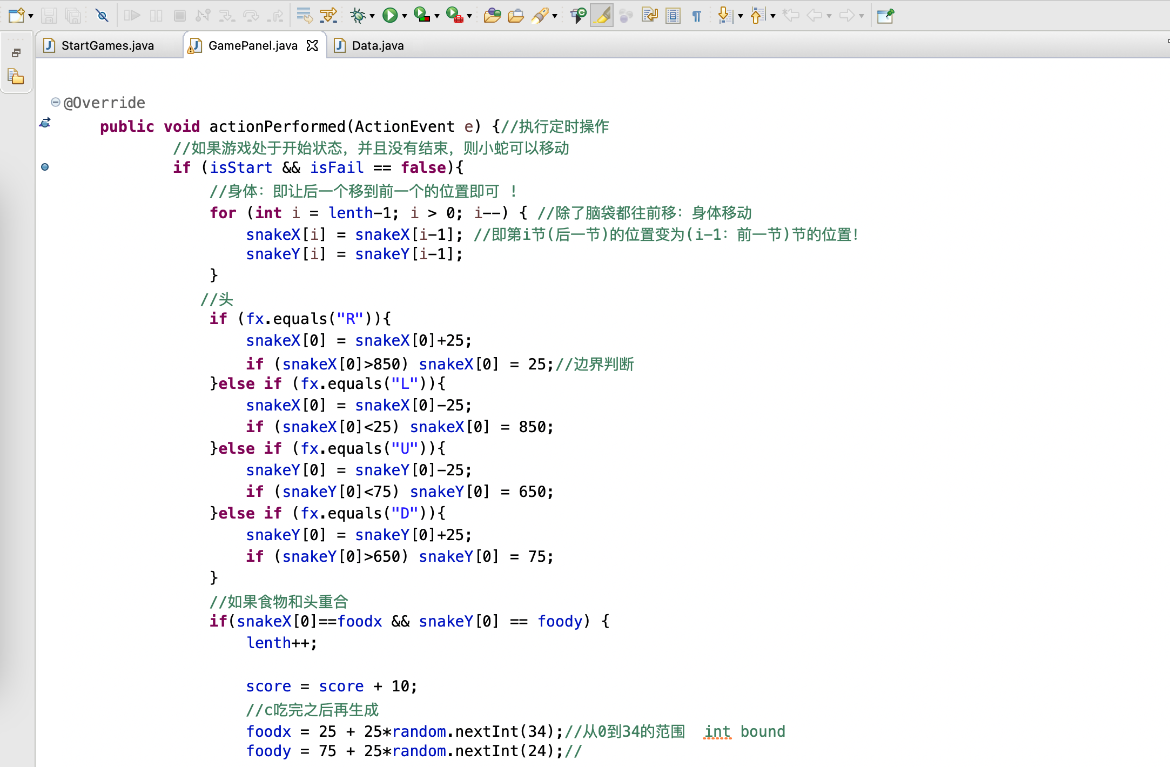
Task: Toggle Mark Occurrences highlighter icon
Action: (602, 16)
